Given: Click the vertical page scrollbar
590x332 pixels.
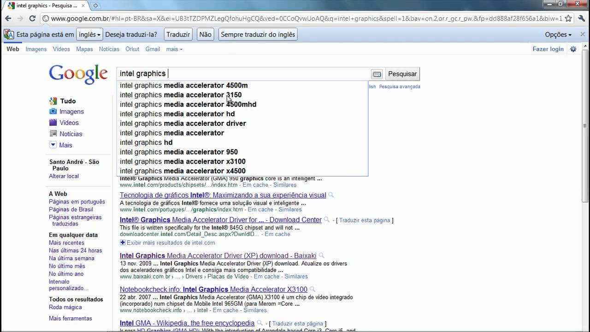Looking at the screenshot, I should pos(586,125).
